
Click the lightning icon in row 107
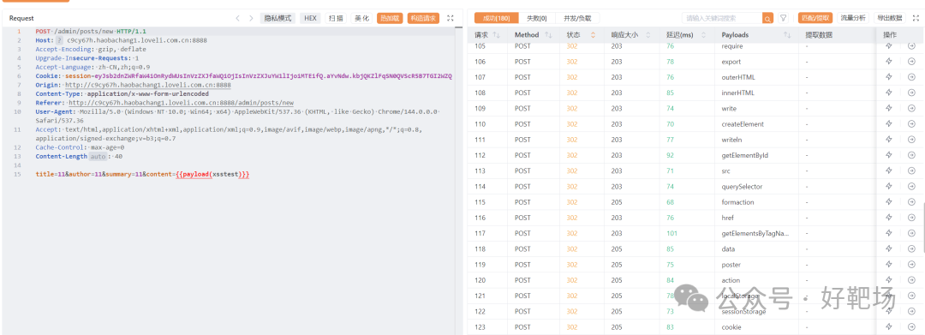889,77
